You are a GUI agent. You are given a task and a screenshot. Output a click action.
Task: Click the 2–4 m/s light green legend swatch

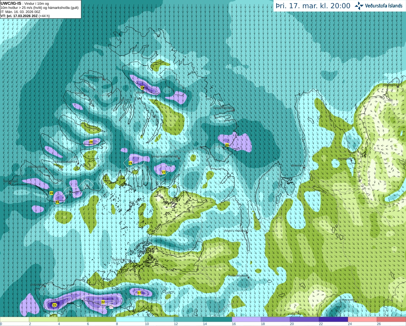coord(43,319)
